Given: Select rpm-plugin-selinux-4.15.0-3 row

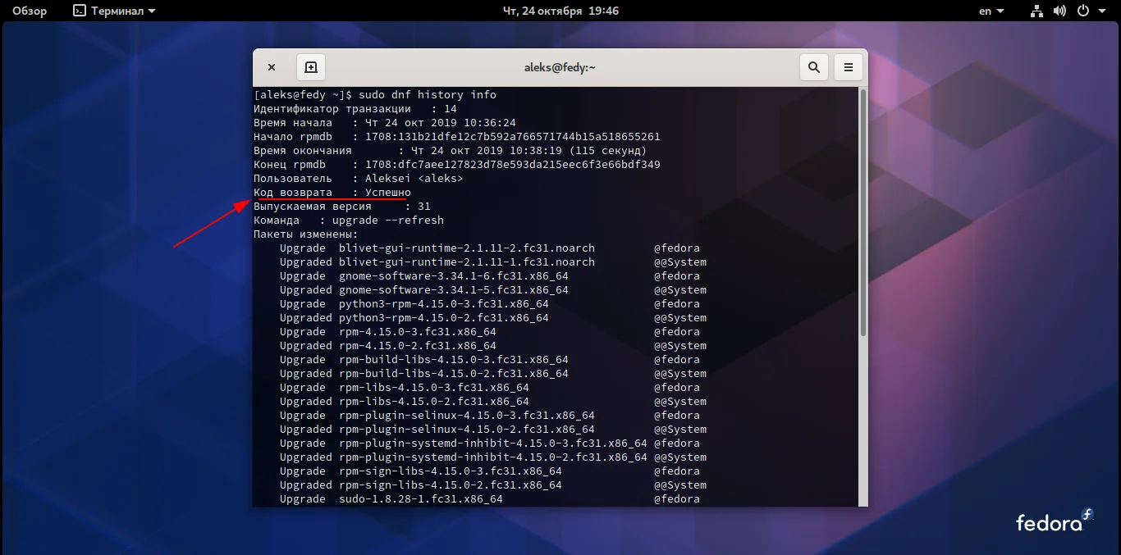Looking at the screenshot, I should 490,415.
